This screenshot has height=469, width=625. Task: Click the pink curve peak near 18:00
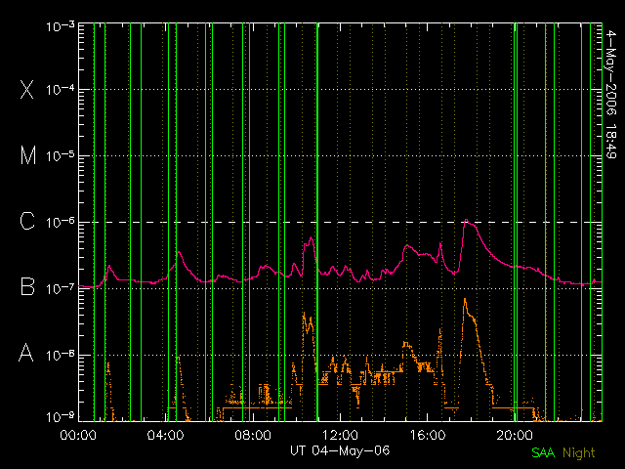point(466,220)
